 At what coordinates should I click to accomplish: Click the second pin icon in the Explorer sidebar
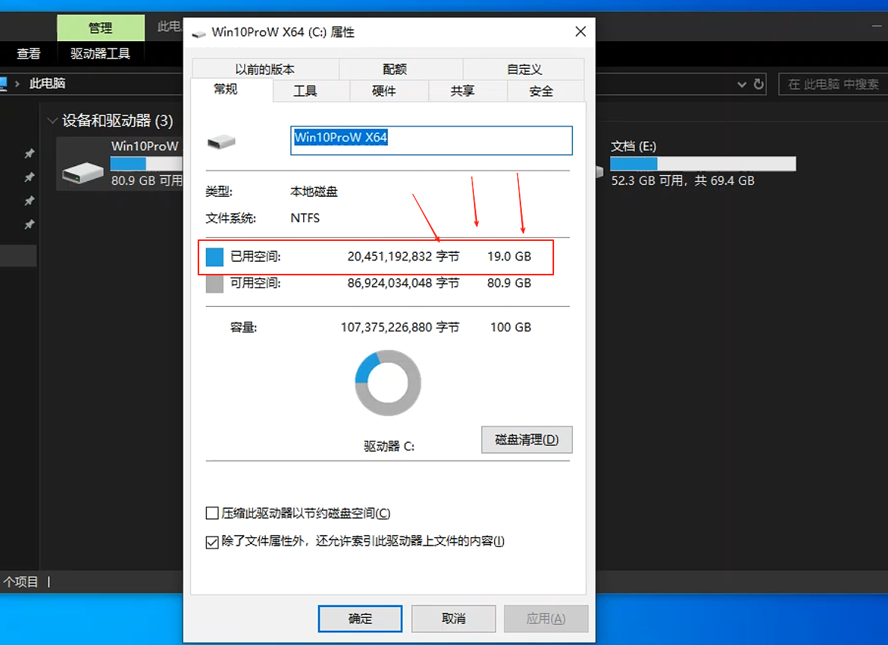click(29, 177)
